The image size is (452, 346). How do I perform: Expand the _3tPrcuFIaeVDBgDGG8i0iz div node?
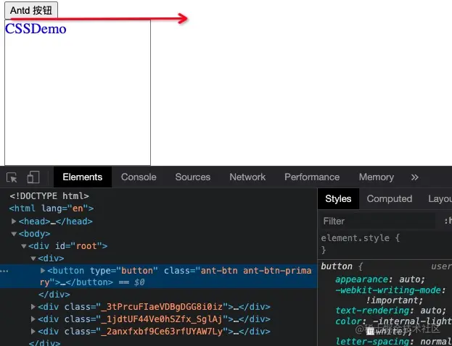click(33, 307)
